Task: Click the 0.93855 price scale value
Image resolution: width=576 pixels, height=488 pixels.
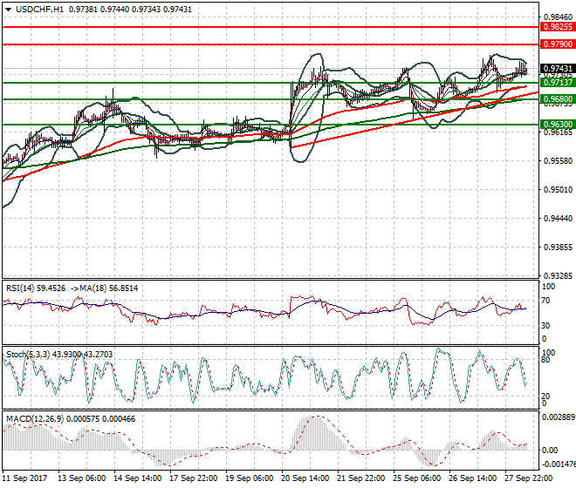Action: 558,247
